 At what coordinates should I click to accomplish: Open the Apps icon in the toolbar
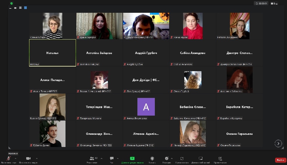pyautogui.click(x=182, y=159)
